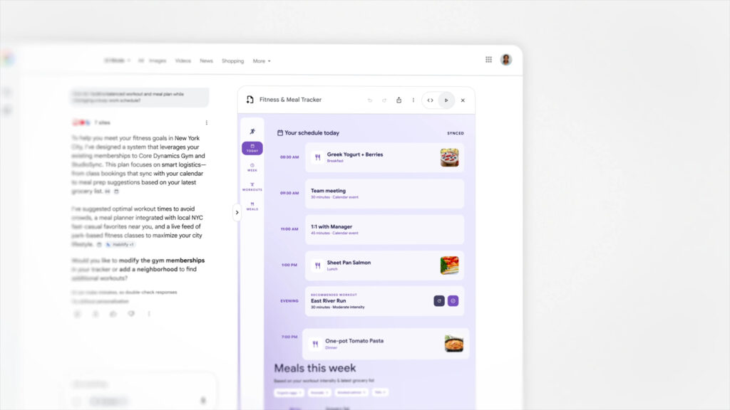Open the Videos search tab
The height and width of the screenshot is (410, 730).
tap(183, 61)
